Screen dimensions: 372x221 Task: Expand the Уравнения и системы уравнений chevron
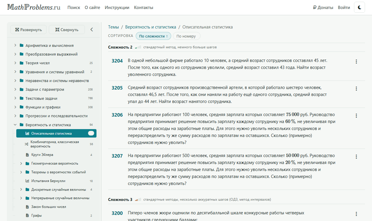(x=15, y=72)
